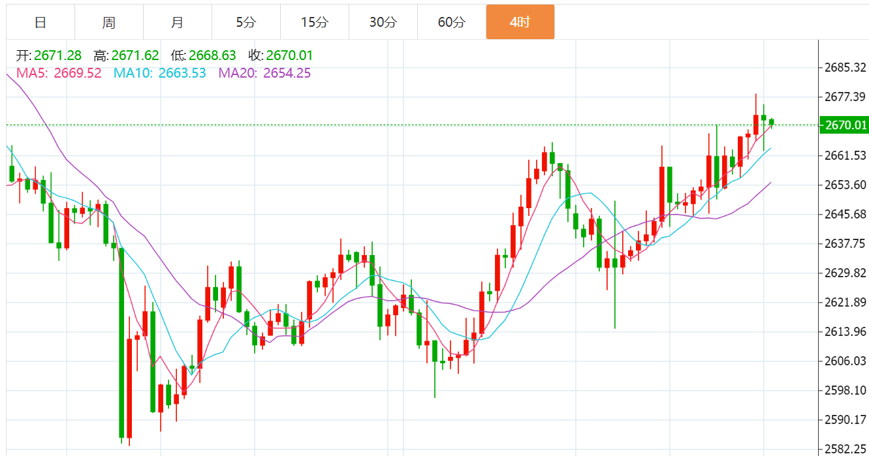The width and height of the screenshot is (869, 456).
Task: Click the MA5 2669.52 indicator label
Action: (x=59, y=73)
